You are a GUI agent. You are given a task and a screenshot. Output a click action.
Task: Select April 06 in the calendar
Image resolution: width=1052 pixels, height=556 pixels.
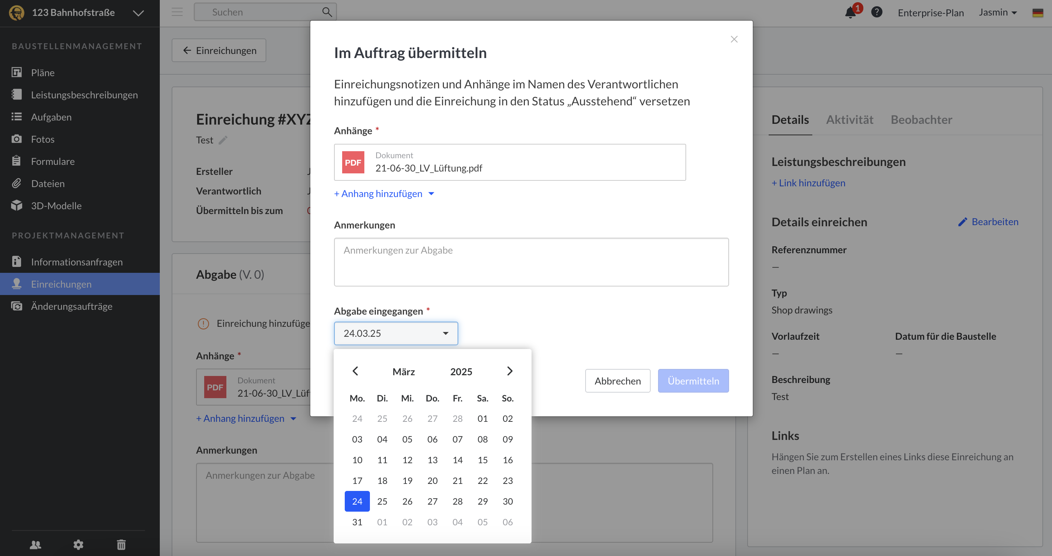508,522
